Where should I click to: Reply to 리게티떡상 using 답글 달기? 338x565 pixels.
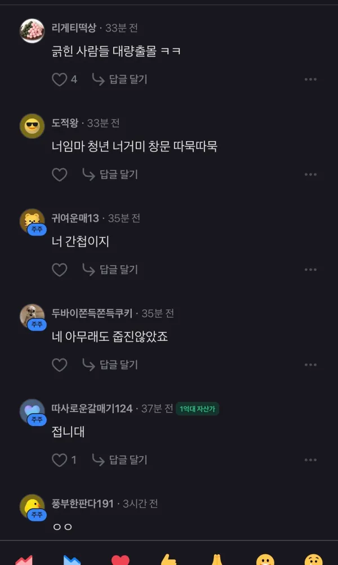pos(120,79)
